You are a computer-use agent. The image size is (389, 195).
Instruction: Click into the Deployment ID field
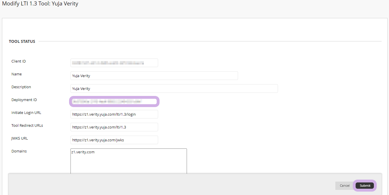click(114, 101)
